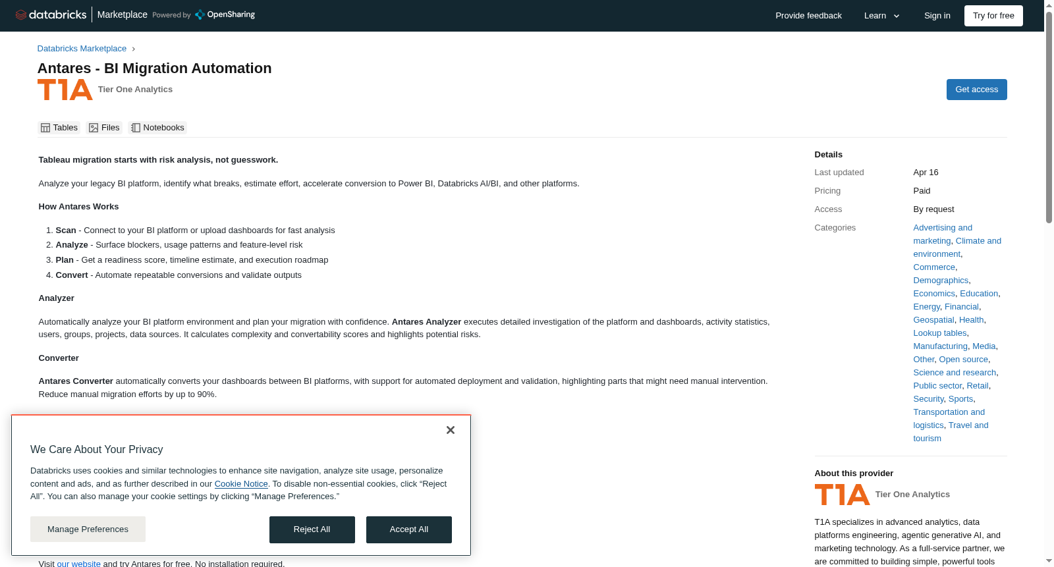Select the Other category
The width and height of the screenshot is (1054, 567).
click(924, 360)
